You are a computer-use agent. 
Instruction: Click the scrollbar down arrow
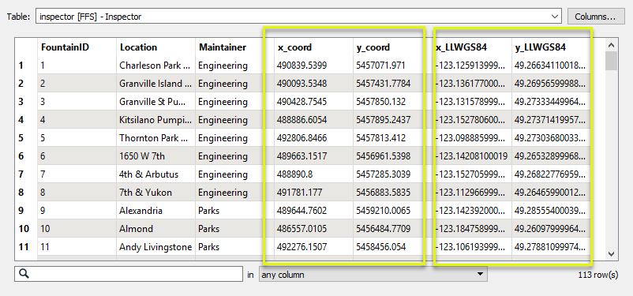[x=610, y=254]
